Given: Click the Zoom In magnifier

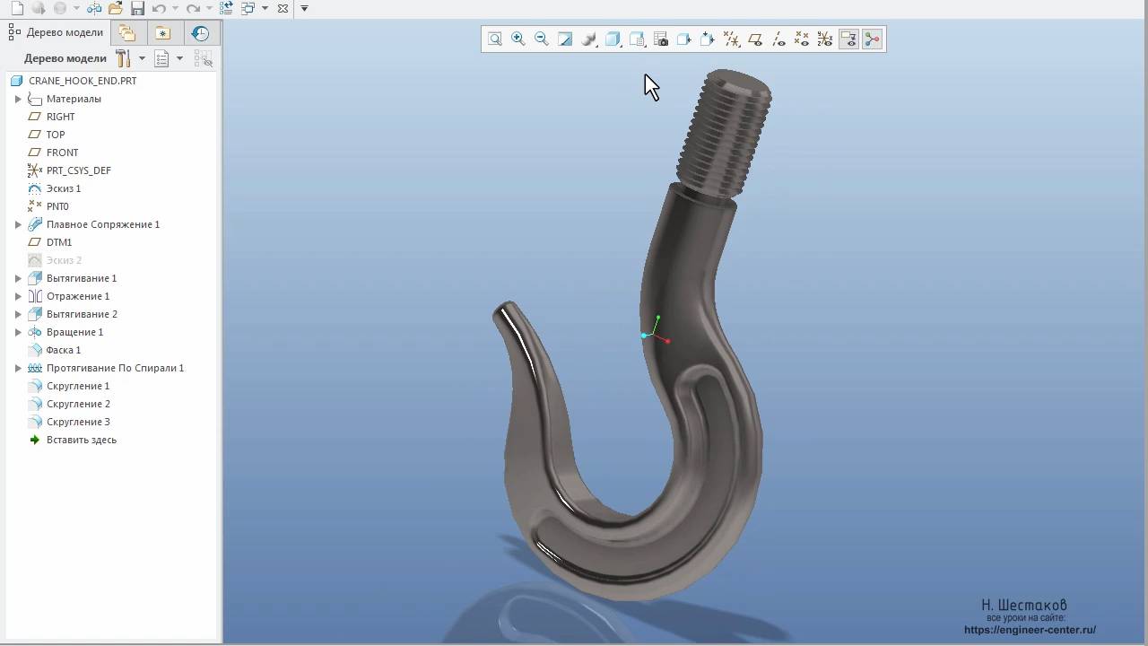Looking at the screenshot, I should (518, 39).
